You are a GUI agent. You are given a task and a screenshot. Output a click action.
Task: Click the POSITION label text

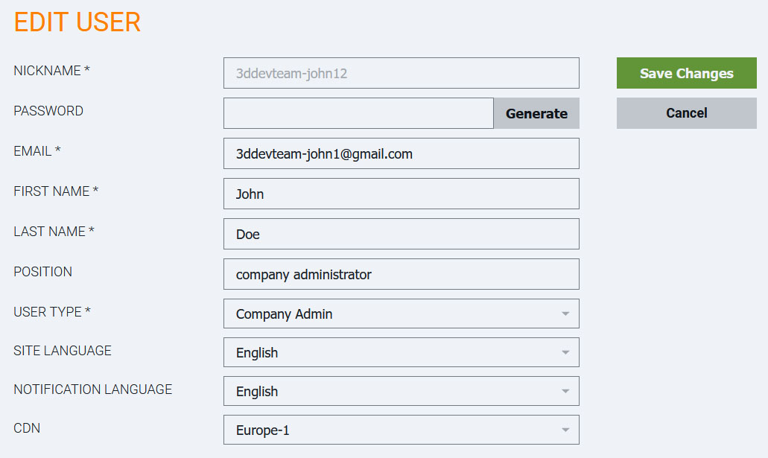pos(43,272)
